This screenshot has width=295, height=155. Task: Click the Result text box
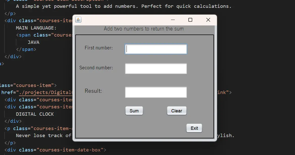(156, 92)
